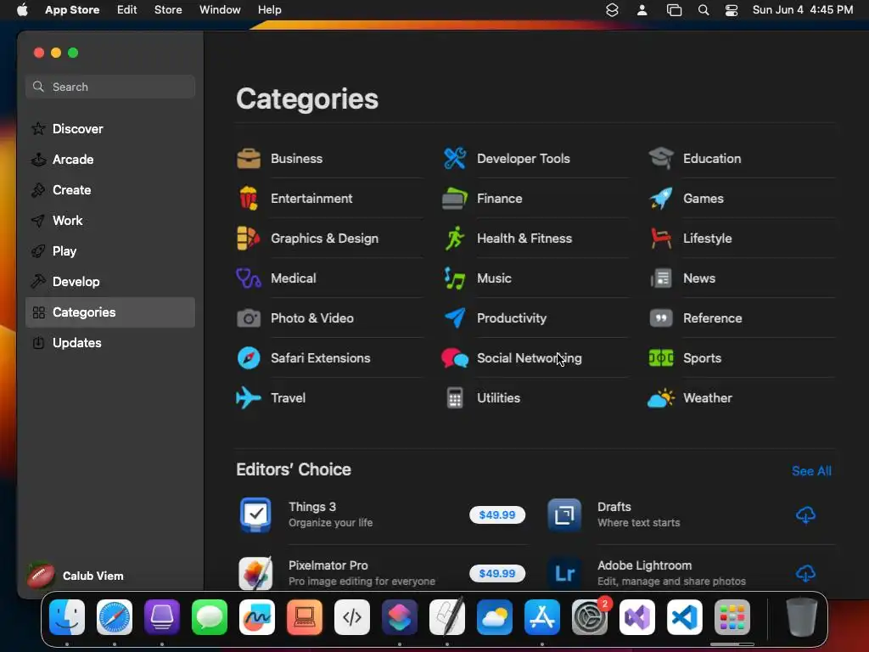This screenshot has height=652, width=869.
Task: Open Shortcuts from the Dock
Action: pyautogui.click(x=400, y=617)
